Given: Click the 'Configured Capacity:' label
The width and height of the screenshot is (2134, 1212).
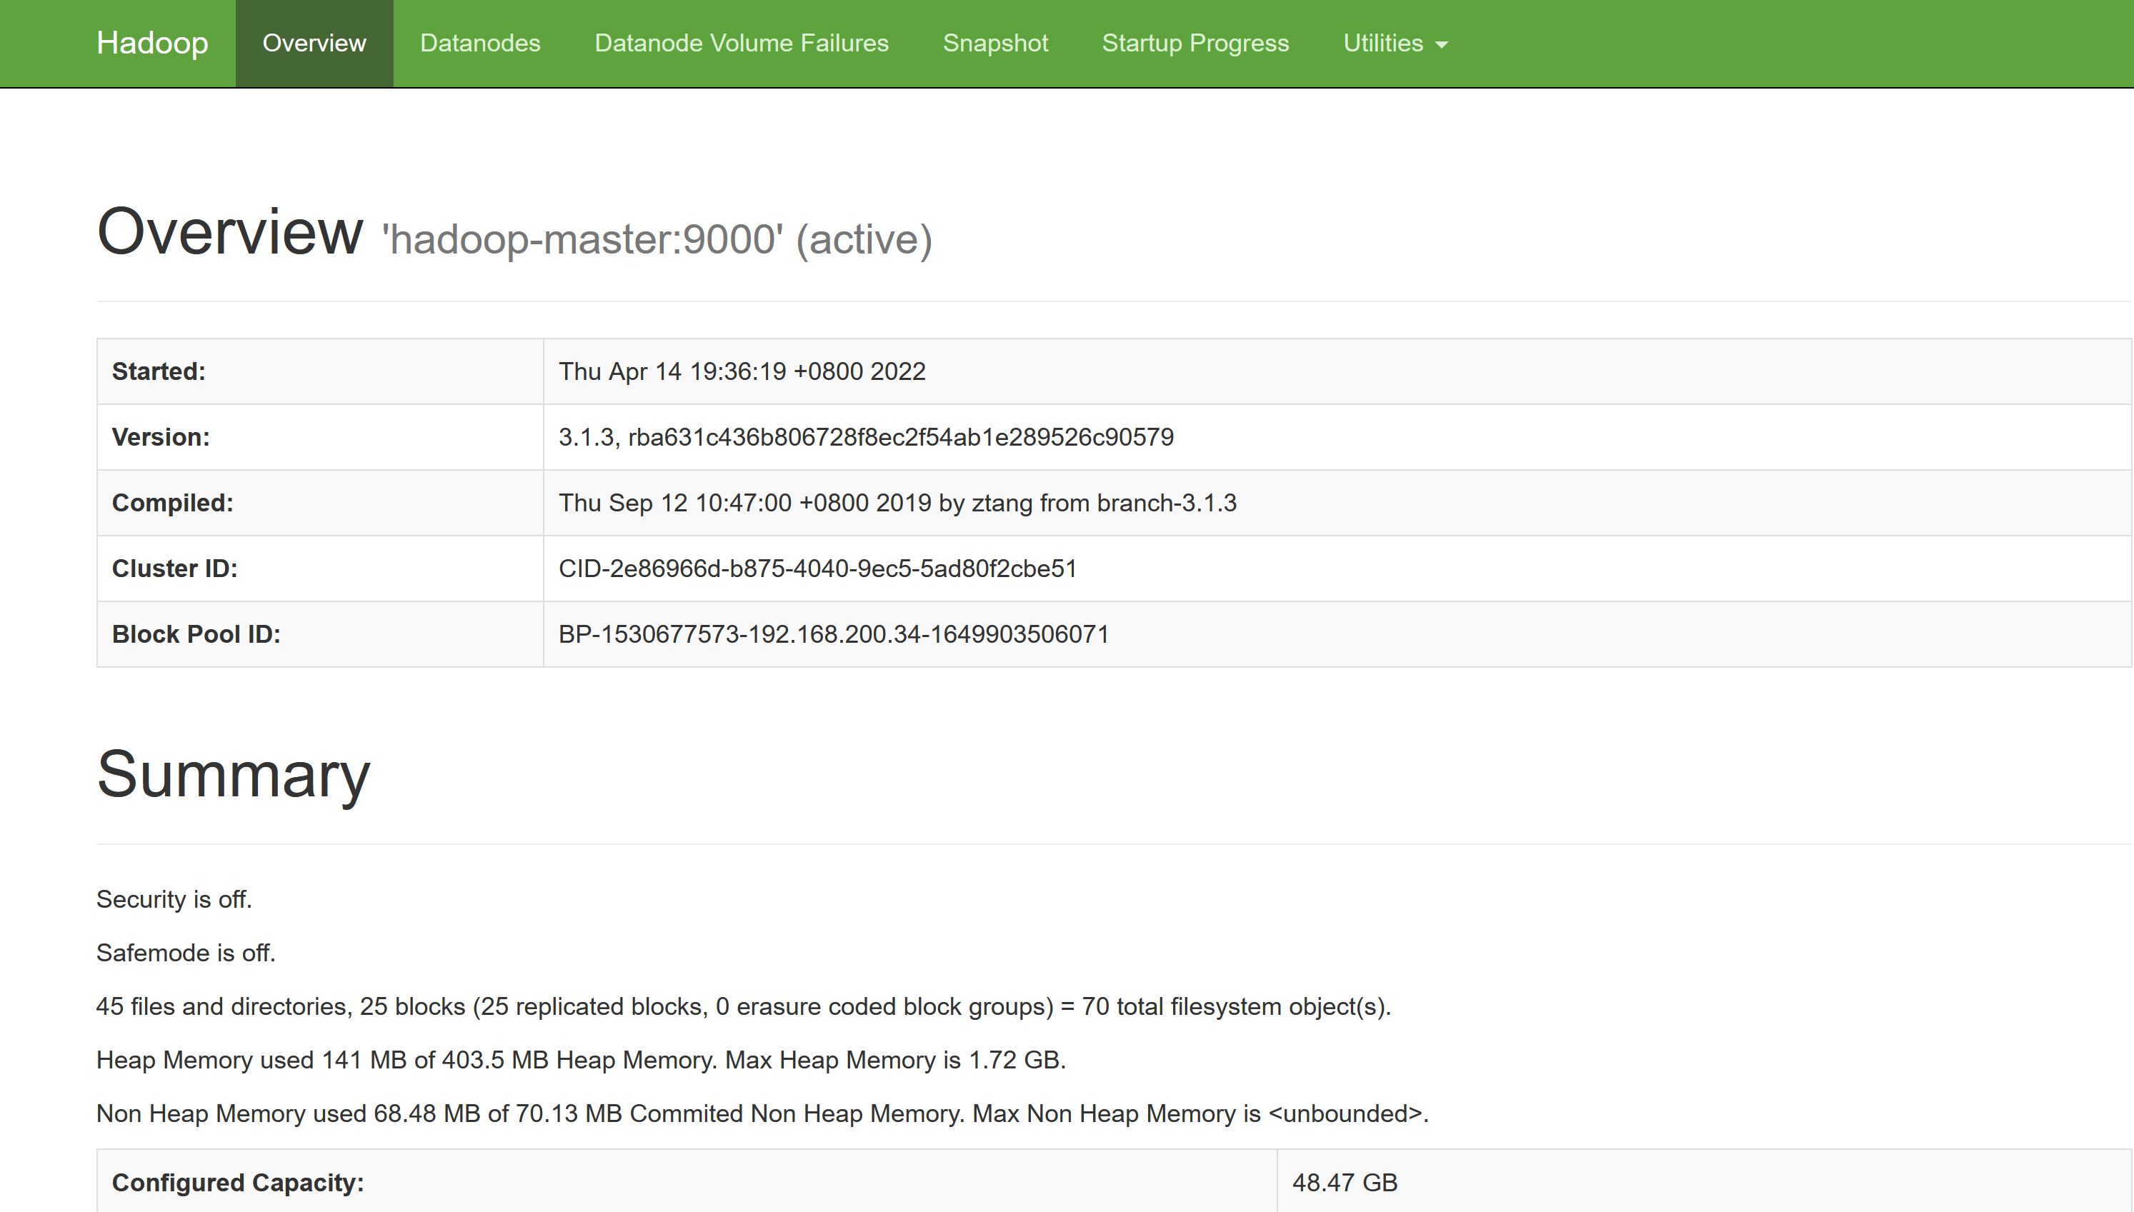Looking at the screenshot, I should [238, 1183].
